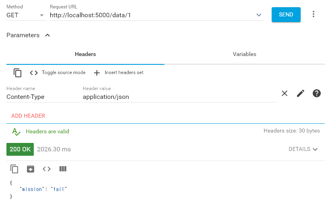Send the GET request
The width and height of the screenshot is (332, 213).
pos(286,14)
